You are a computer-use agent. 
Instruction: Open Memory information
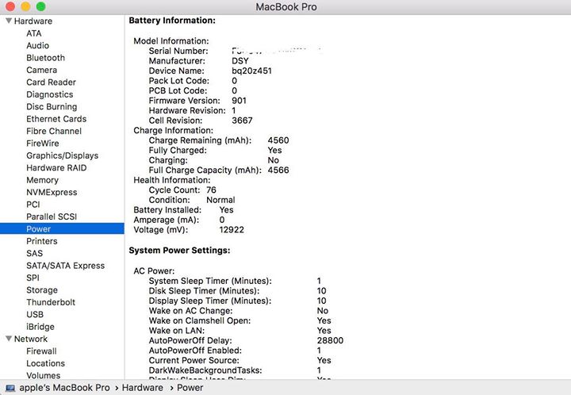42,180
